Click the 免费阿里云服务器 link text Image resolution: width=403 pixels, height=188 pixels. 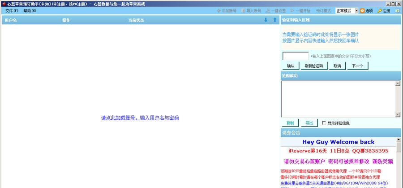point(334,184)
